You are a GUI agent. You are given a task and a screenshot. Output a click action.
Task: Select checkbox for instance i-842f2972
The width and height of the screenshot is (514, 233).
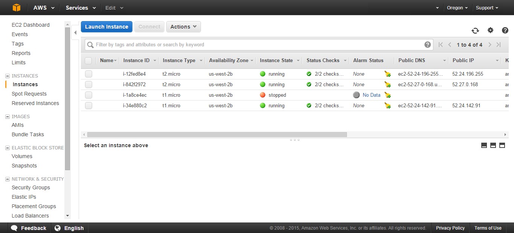point(88,85)
